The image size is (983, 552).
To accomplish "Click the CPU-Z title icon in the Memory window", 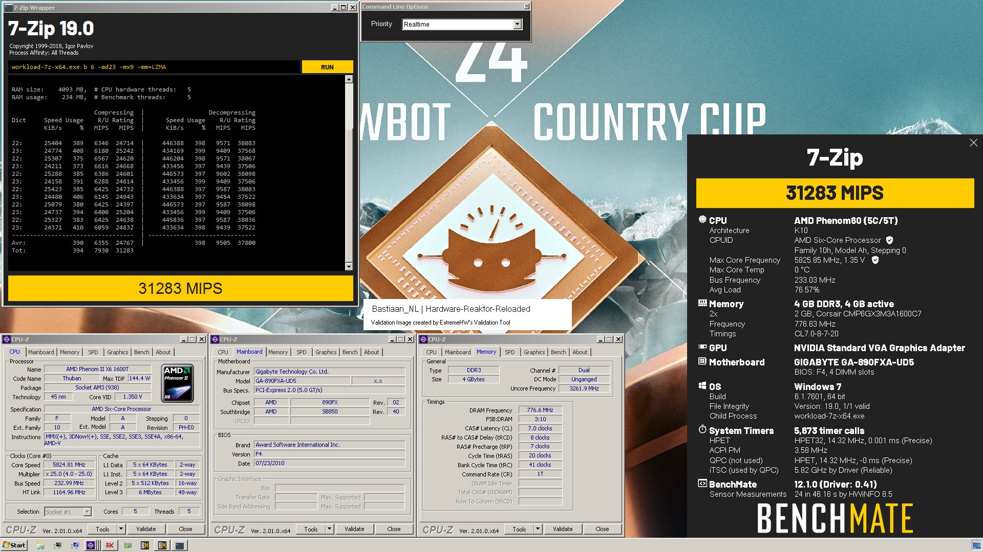I will tap(424, 339).
